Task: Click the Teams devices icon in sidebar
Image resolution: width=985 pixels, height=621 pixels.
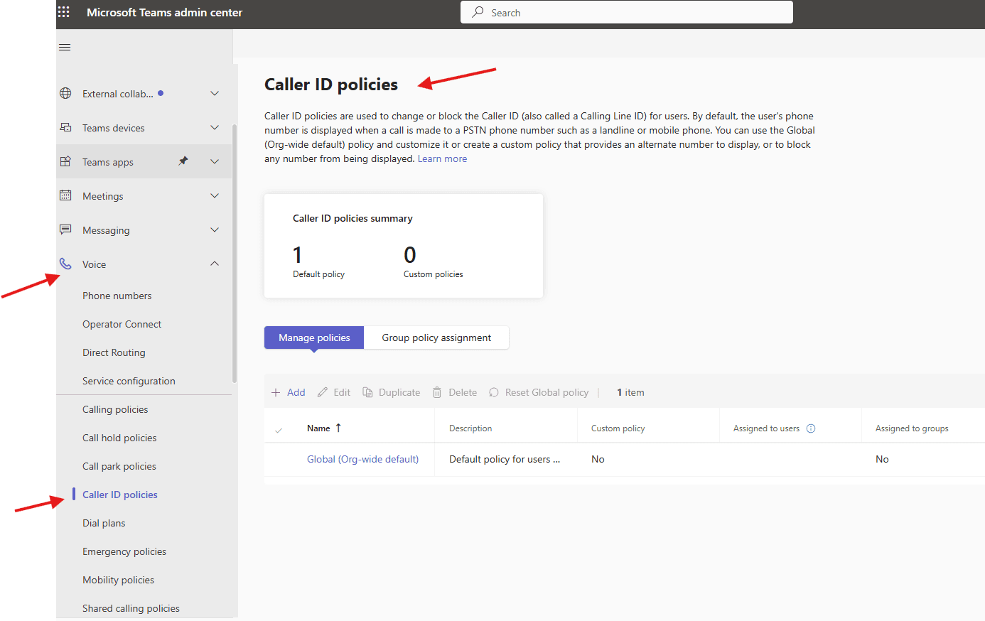Action: point(65,127)
